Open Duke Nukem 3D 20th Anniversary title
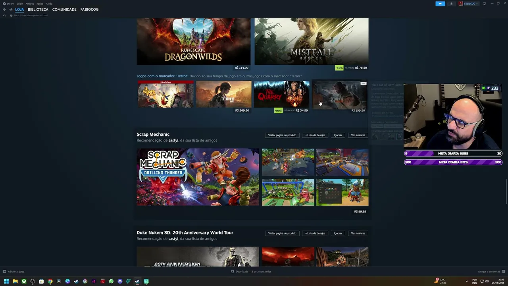 (185, 233)
